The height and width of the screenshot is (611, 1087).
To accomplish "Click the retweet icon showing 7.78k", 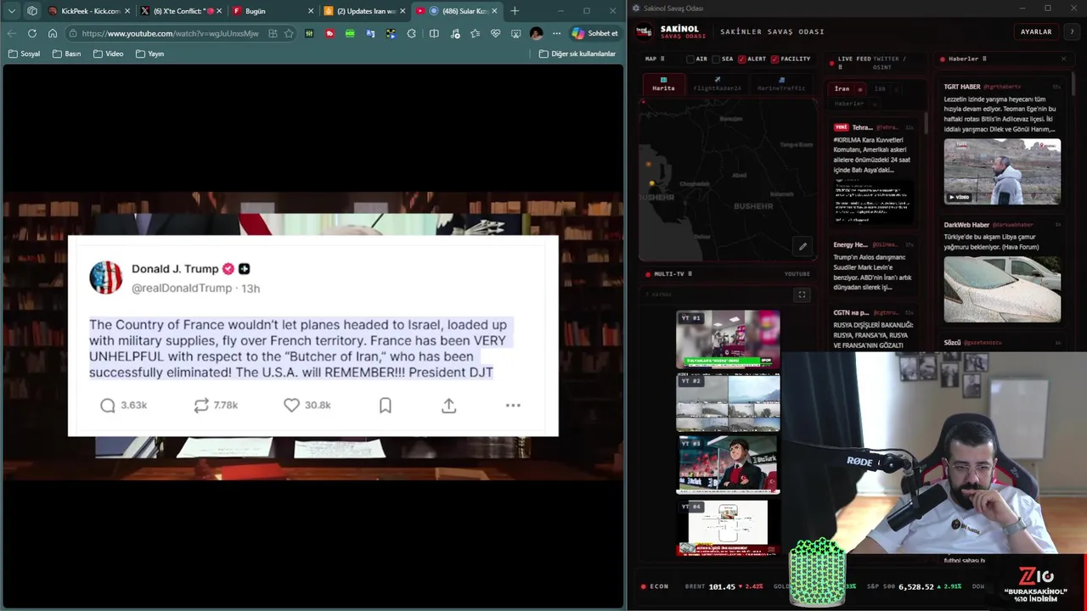I will point(201,406).
